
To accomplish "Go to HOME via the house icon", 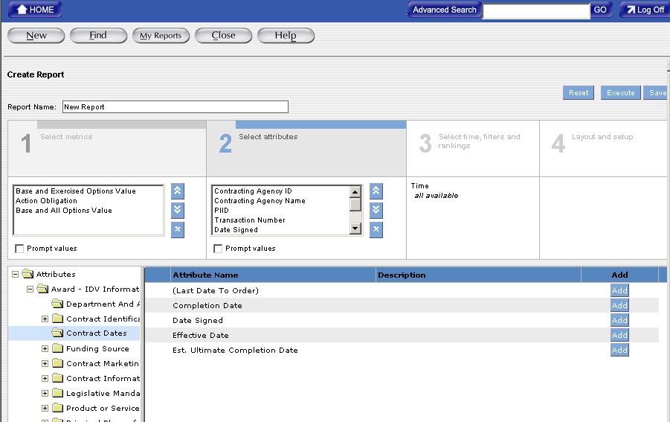I will [x=35, y=10].
